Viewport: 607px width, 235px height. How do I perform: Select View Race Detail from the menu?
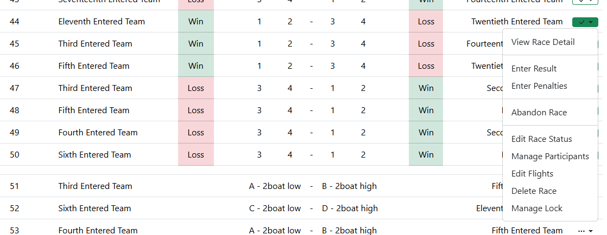coord(543,42)
